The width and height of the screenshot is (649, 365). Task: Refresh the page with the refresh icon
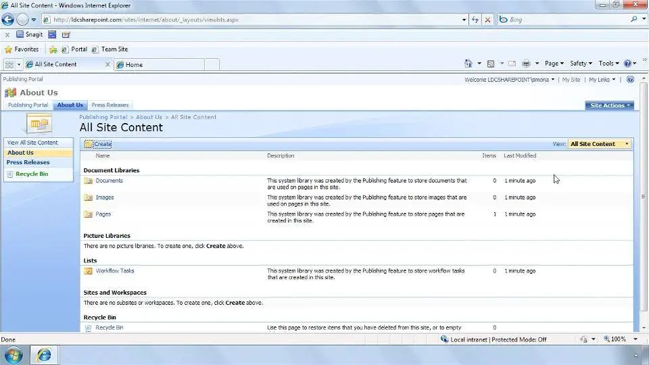pos(475,20)
